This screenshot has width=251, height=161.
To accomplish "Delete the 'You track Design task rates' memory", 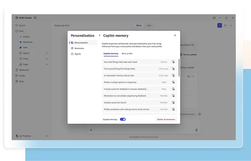I will tap(173, 62).
